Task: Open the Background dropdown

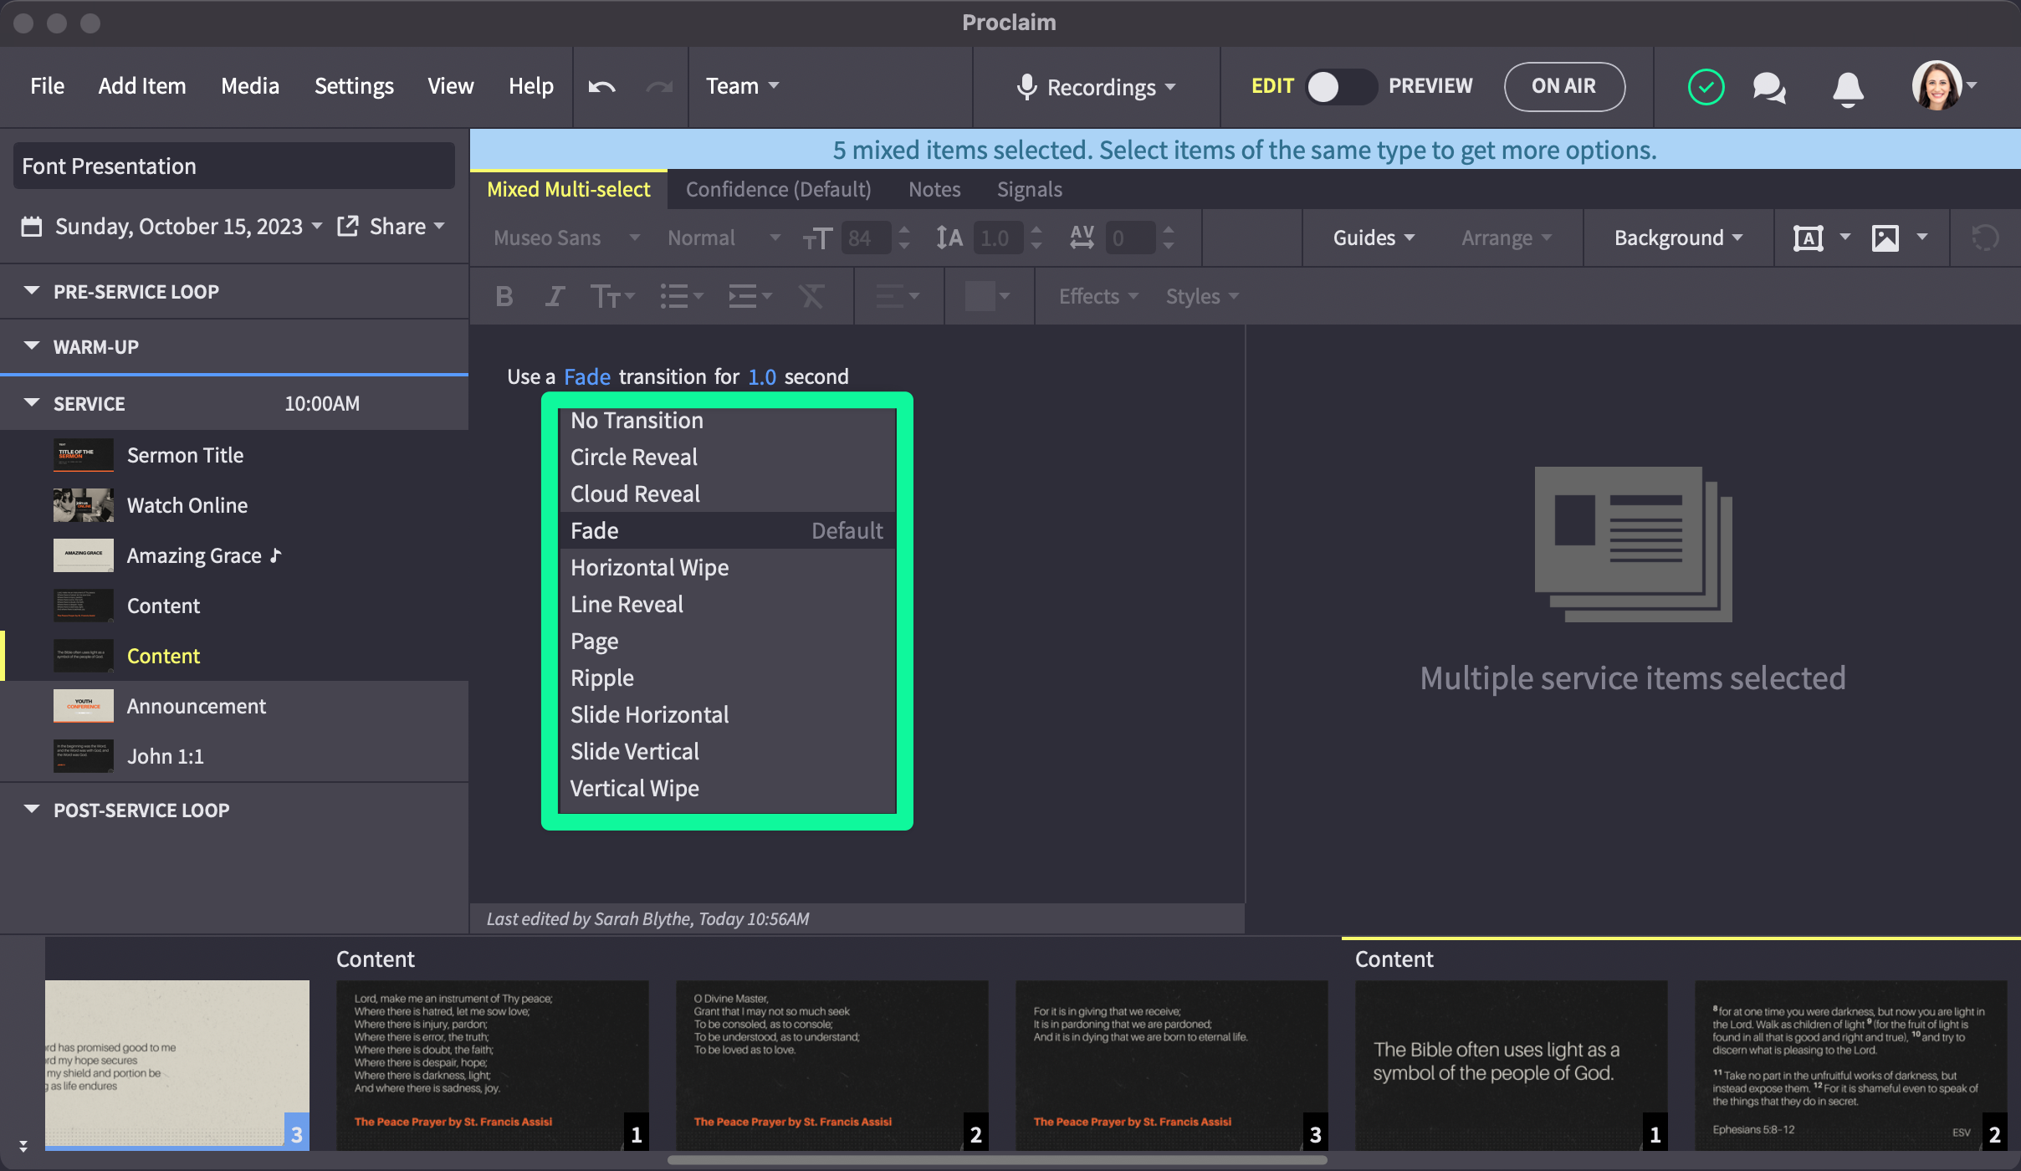Action: 1678,238
